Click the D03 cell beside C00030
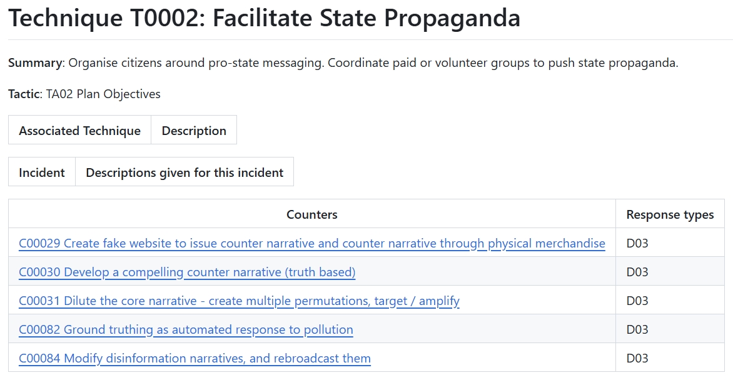This screenshot has width=733, height=380. (637, 272)
